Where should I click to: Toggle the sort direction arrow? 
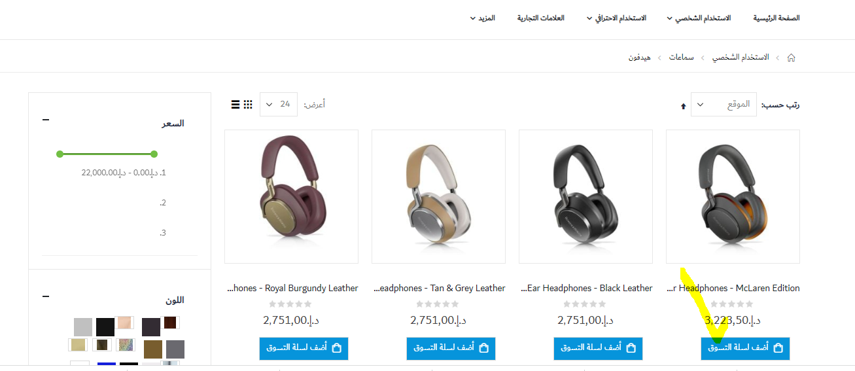tap(684, 105)
